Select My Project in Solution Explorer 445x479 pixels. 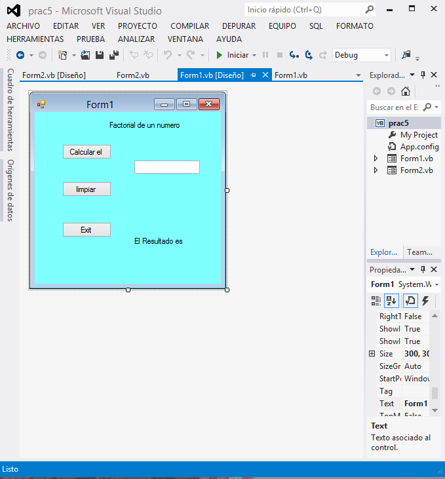coord(419,135)
